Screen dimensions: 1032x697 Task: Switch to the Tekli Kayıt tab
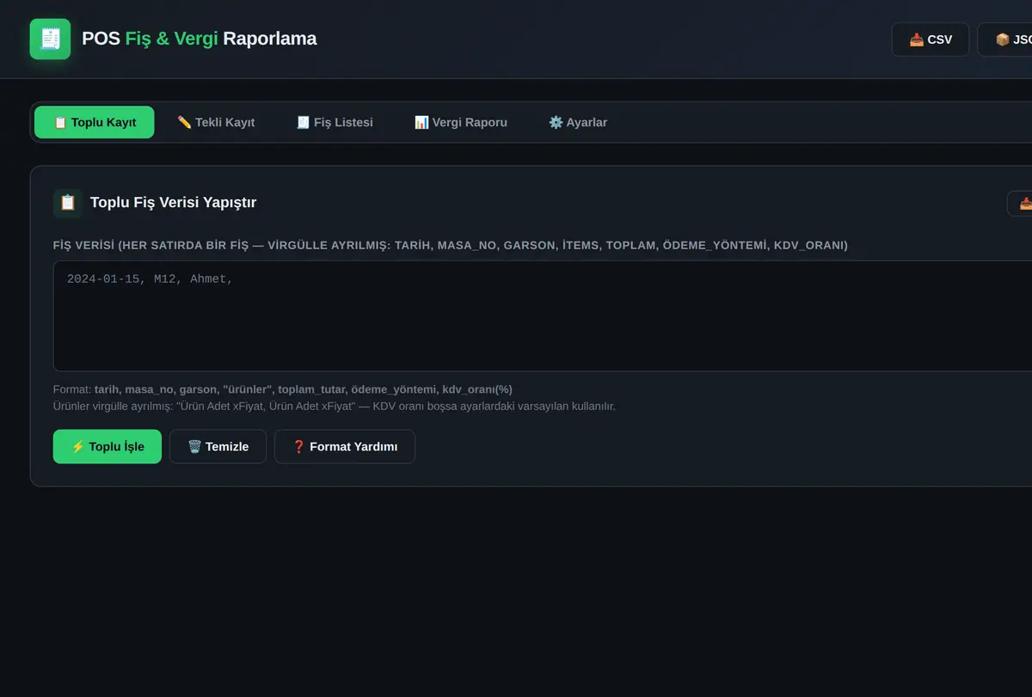click(216, 122)
